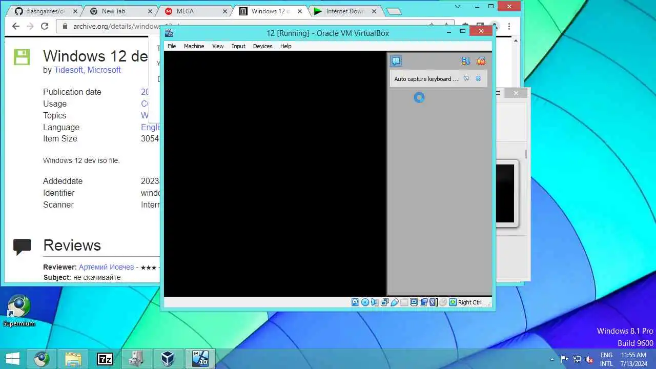Screen dimensions: 656x369
Task: Open the browser three-dot menu
Action: coord(509,26)
